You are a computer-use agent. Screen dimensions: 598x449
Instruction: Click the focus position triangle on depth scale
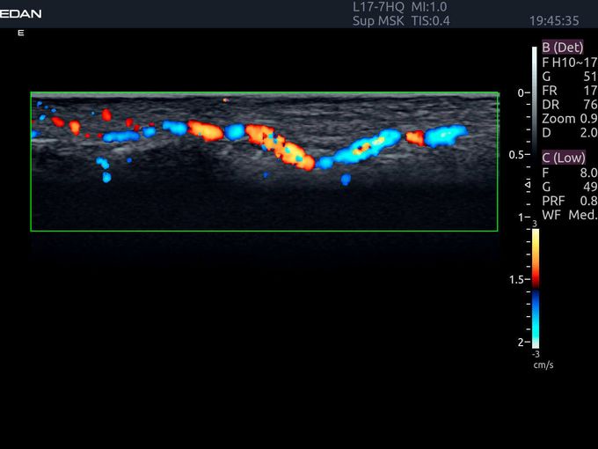(x=528, y=184)
